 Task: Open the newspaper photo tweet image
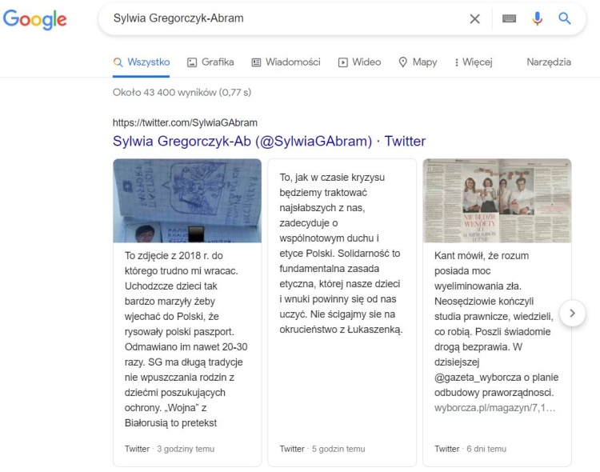pos(497,201)
